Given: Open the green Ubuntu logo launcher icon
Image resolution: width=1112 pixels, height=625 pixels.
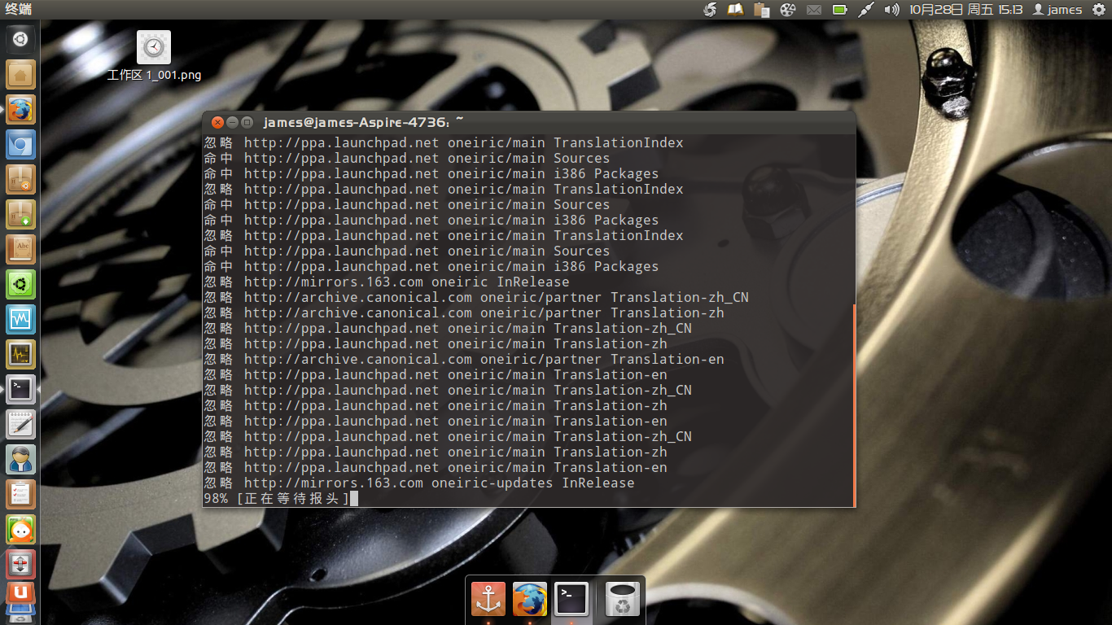Looking at the screenshot, I should click(20, 284).
